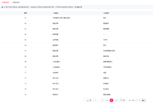Select row 75 in the category table

76,95
